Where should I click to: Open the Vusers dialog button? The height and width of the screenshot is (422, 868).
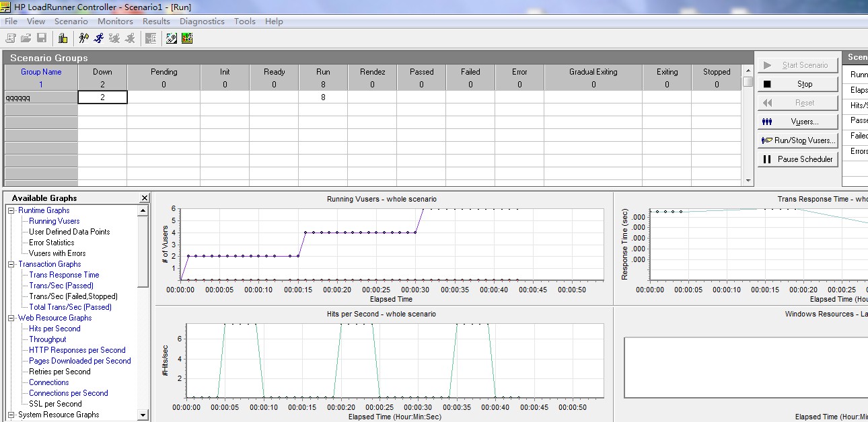pyautogui.click(x=798, y=122)
